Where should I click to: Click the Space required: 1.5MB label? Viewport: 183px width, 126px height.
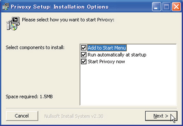pyautogui.click(x=29, y=97)
